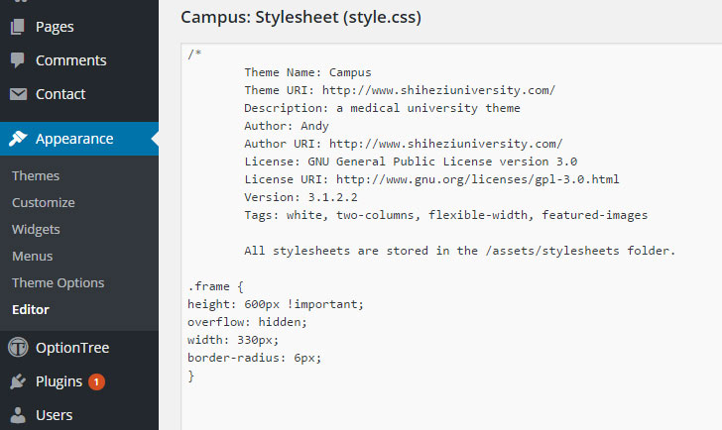Click the 'Author: Andy' line

[287, 126]
